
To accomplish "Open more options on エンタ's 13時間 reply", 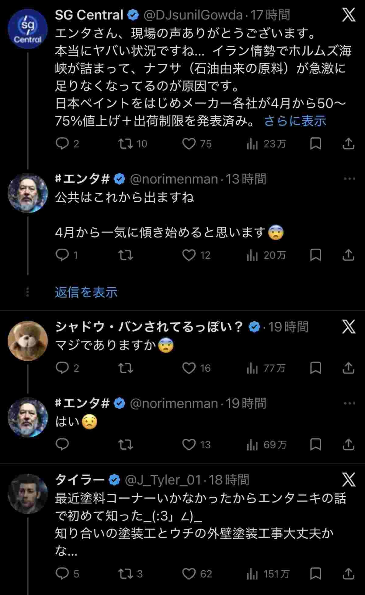I will 349,179.
